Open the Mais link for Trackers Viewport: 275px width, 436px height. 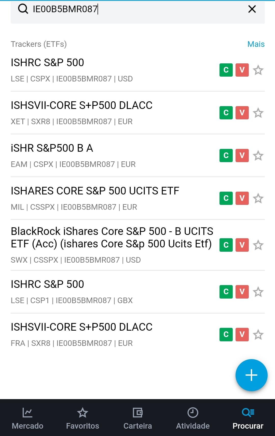(x=256, y=44)
